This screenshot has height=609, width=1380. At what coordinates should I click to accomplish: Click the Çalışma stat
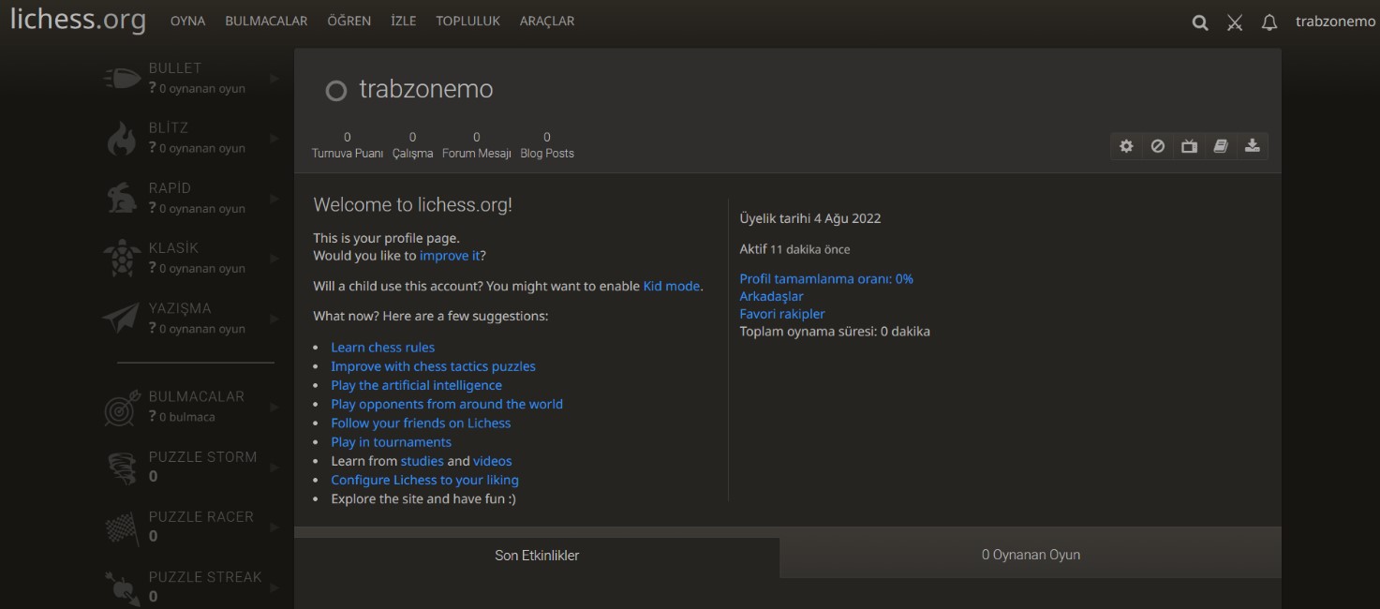[412, 145]
